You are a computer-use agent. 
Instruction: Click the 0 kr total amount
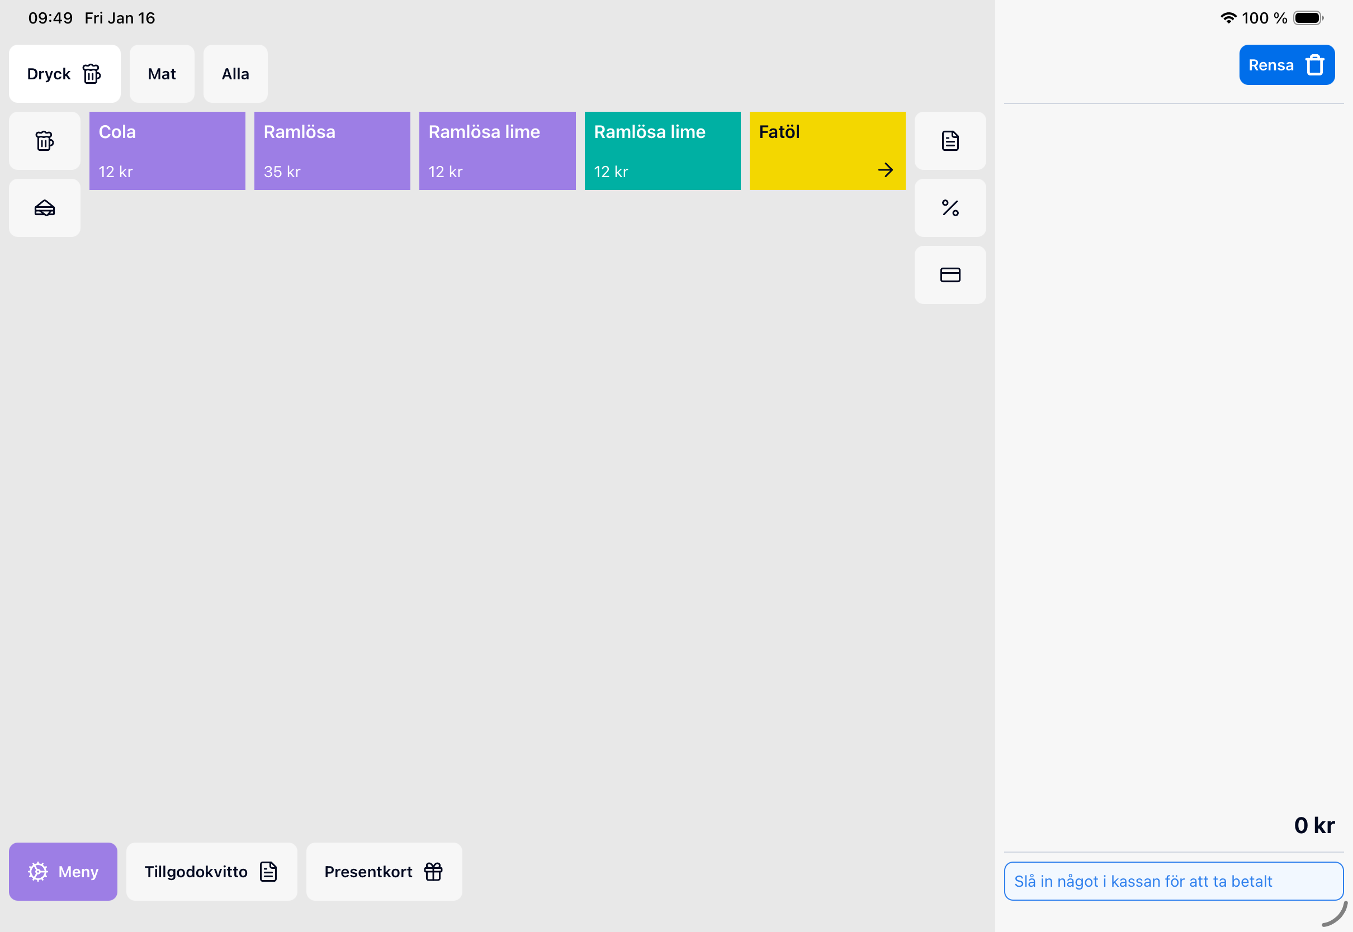point(1314,825)
